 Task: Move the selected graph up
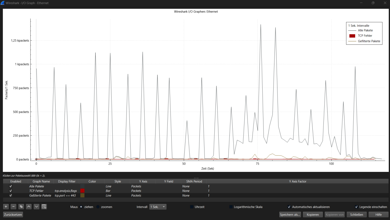pos(29,207)
